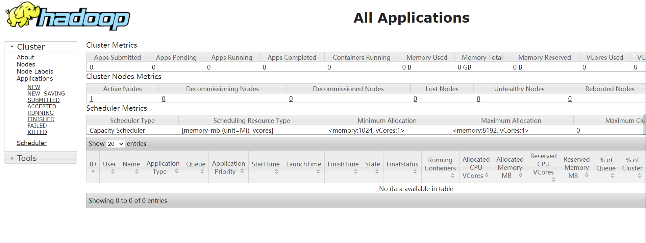The height and width of the screenshot is (243, 646).
Task: Open the Unhealthy Nodes count link
Action: click(x=478, y=99)
